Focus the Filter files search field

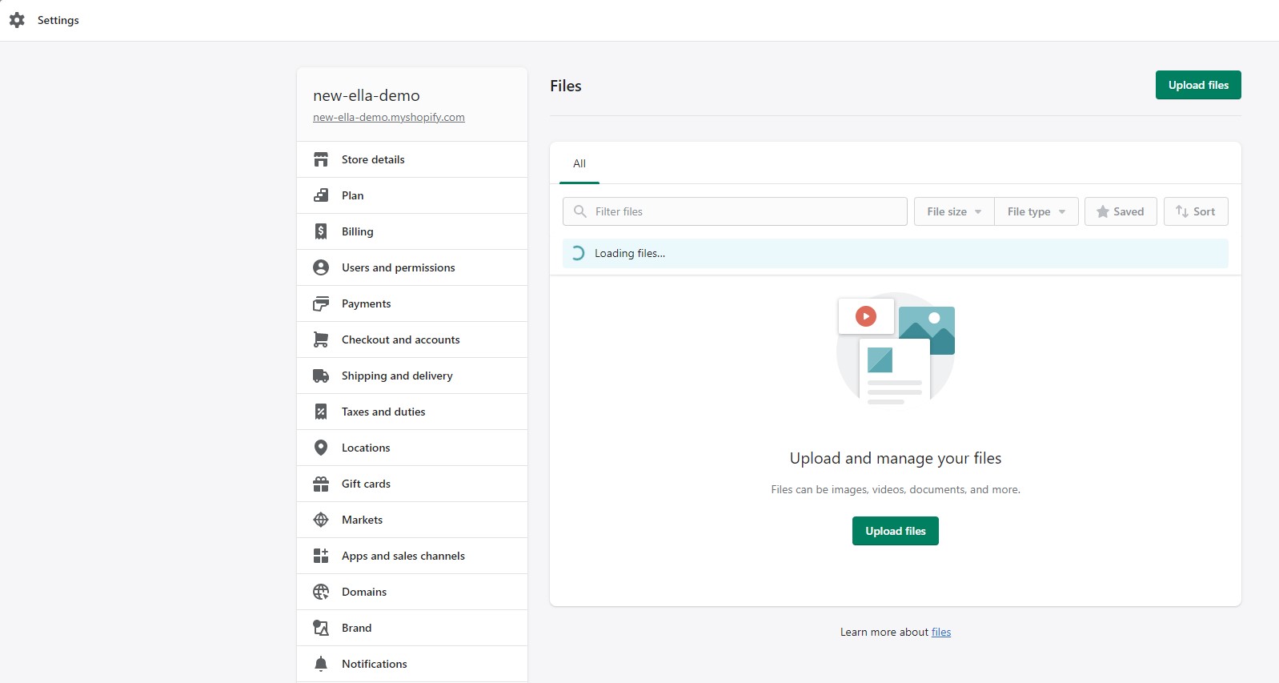click(x=744, y=211)
